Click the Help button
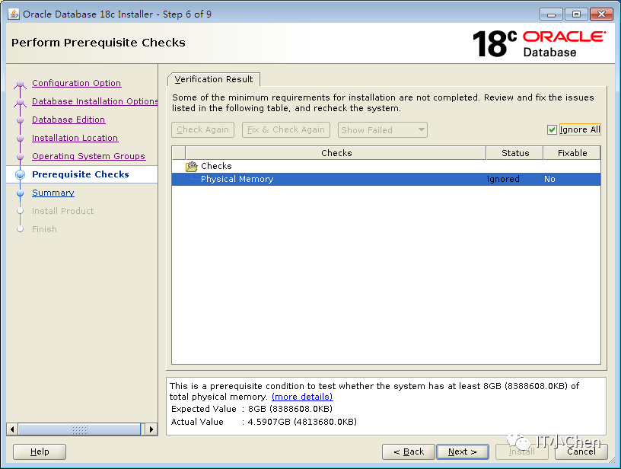The width and height of the screenshot is (621, 469). click(x=40, y=451)
